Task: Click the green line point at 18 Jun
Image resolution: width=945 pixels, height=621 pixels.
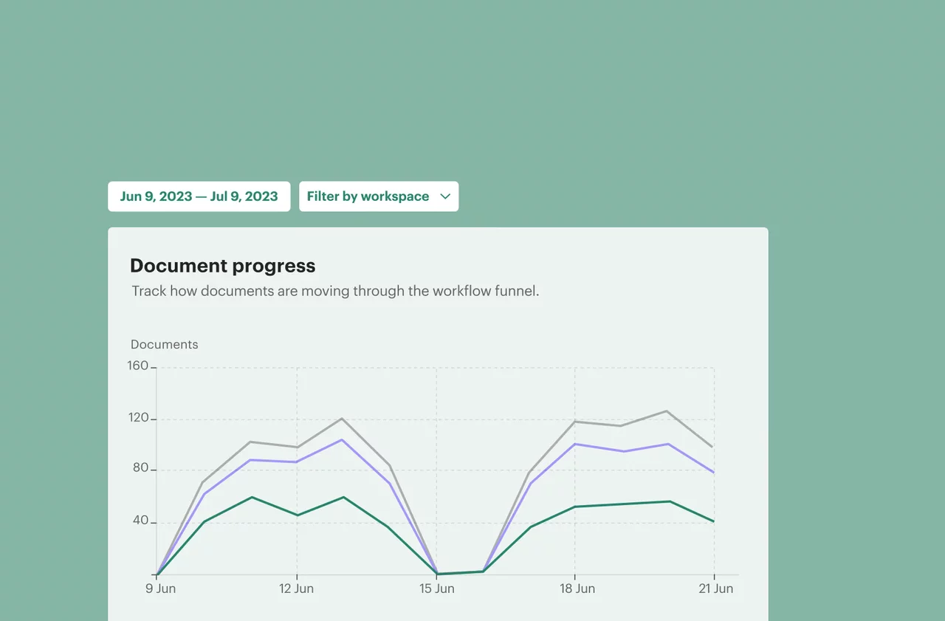Action: pyautogui.click(x=575, y=507)
